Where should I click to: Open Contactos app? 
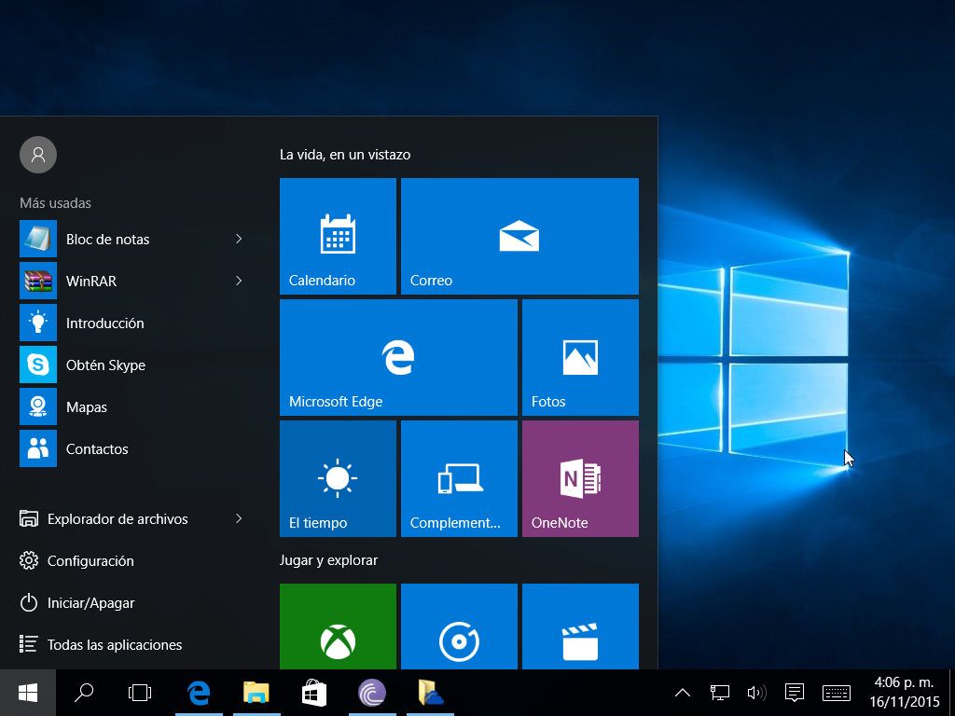131,448
